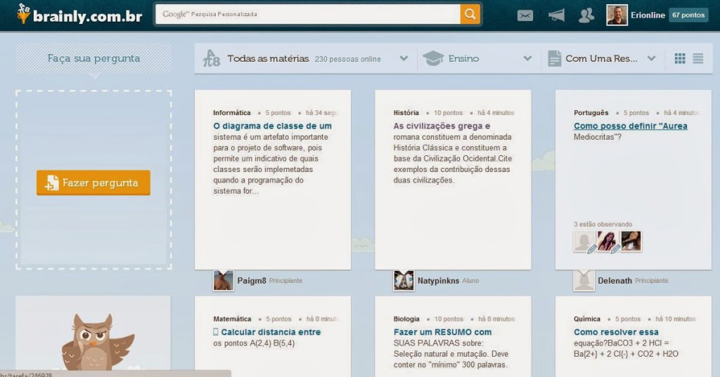Open question 'As civilizações grega e'

pos(442,126)
